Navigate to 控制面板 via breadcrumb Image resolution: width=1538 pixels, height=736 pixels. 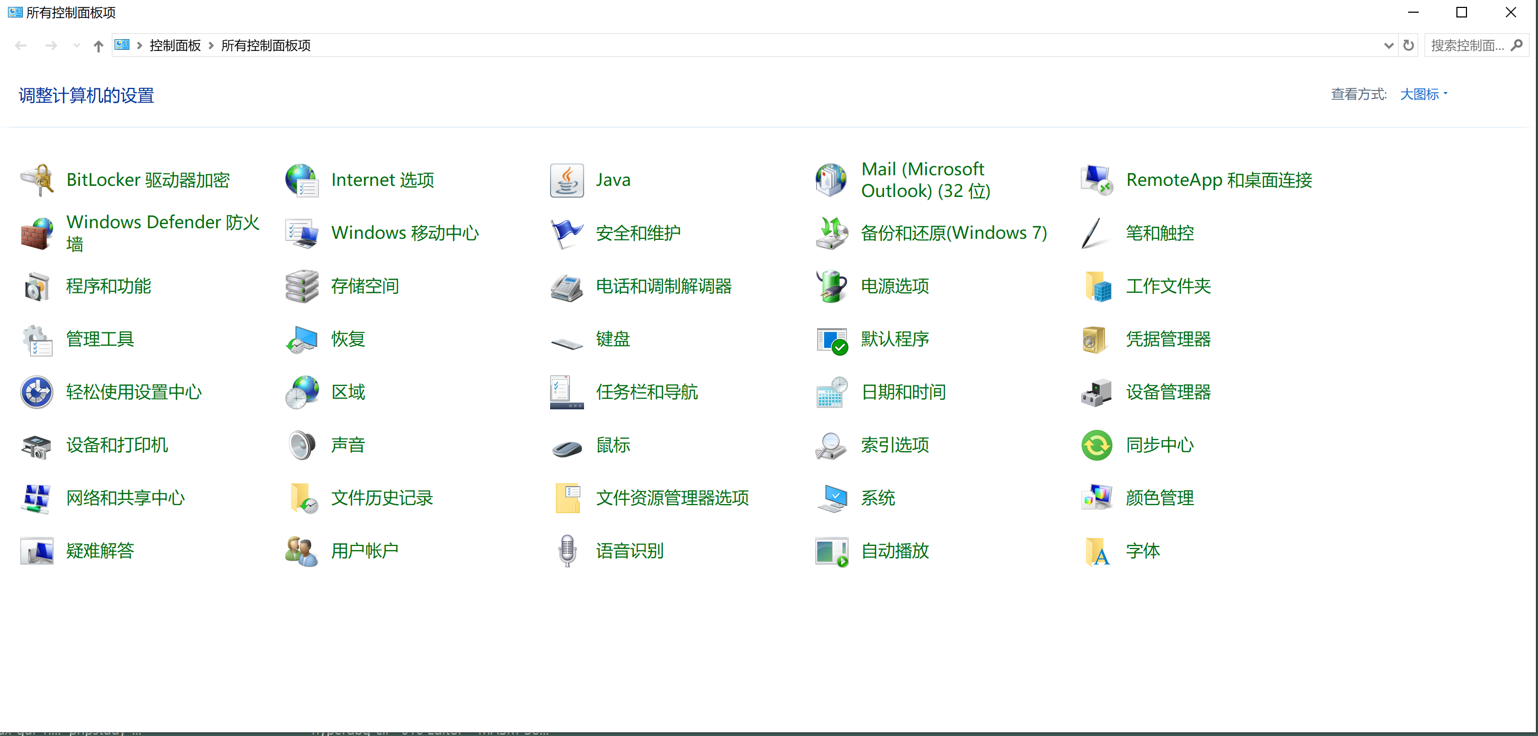[174, 46]
